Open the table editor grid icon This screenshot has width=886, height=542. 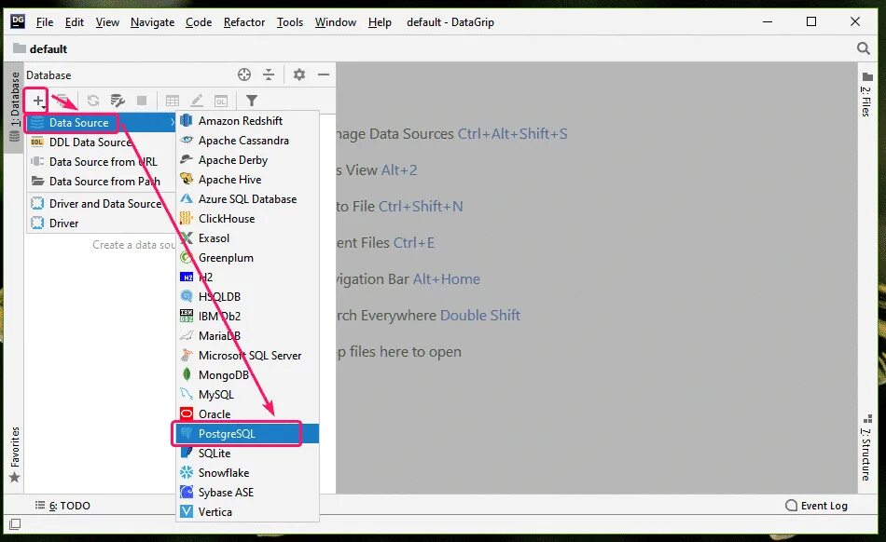click(173, 101)
